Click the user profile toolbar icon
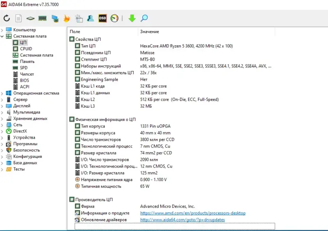 pos(90,18)
